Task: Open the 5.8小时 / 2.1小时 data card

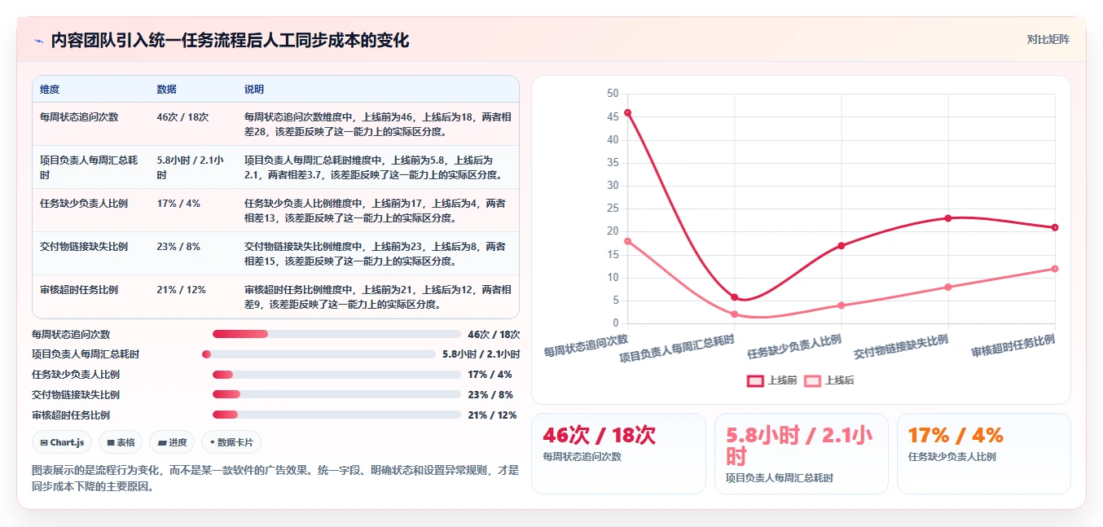Action: (801, 454)
